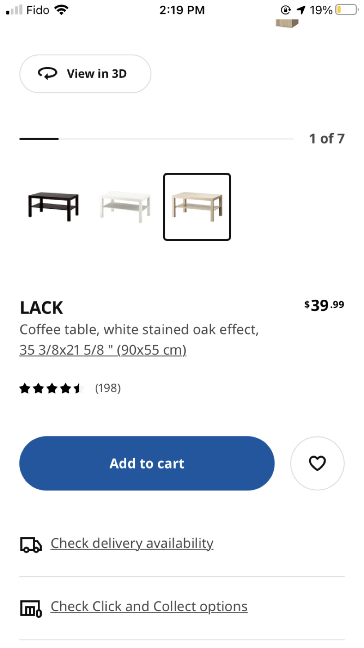364x648 pixels.
Task: Tap the heart favorite icon
Action: [317, 463]
